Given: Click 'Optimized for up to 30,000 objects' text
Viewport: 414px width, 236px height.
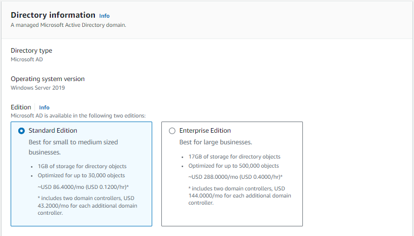Looking at the screenshot, I should (x=81, y=176).
